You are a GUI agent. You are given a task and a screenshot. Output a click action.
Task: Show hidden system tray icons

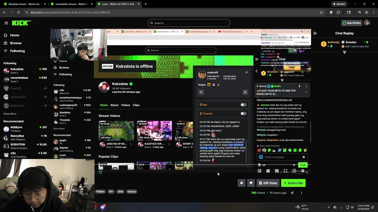pos(329,207)
